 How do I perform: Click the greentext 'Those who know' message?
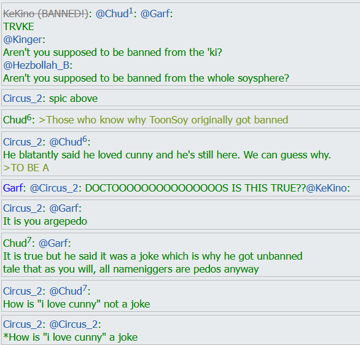coord(163,120)
